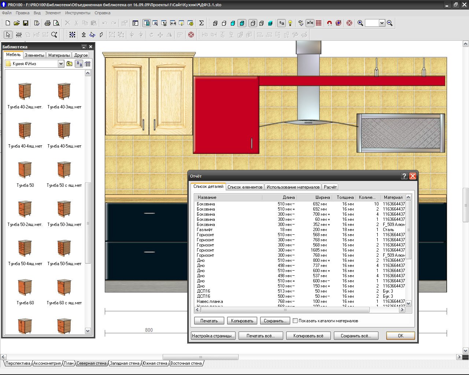Switch to Перспектива view tab
The height and width of the screenshot is (375, 469).
pyautogui.click(x=18, y=363)
